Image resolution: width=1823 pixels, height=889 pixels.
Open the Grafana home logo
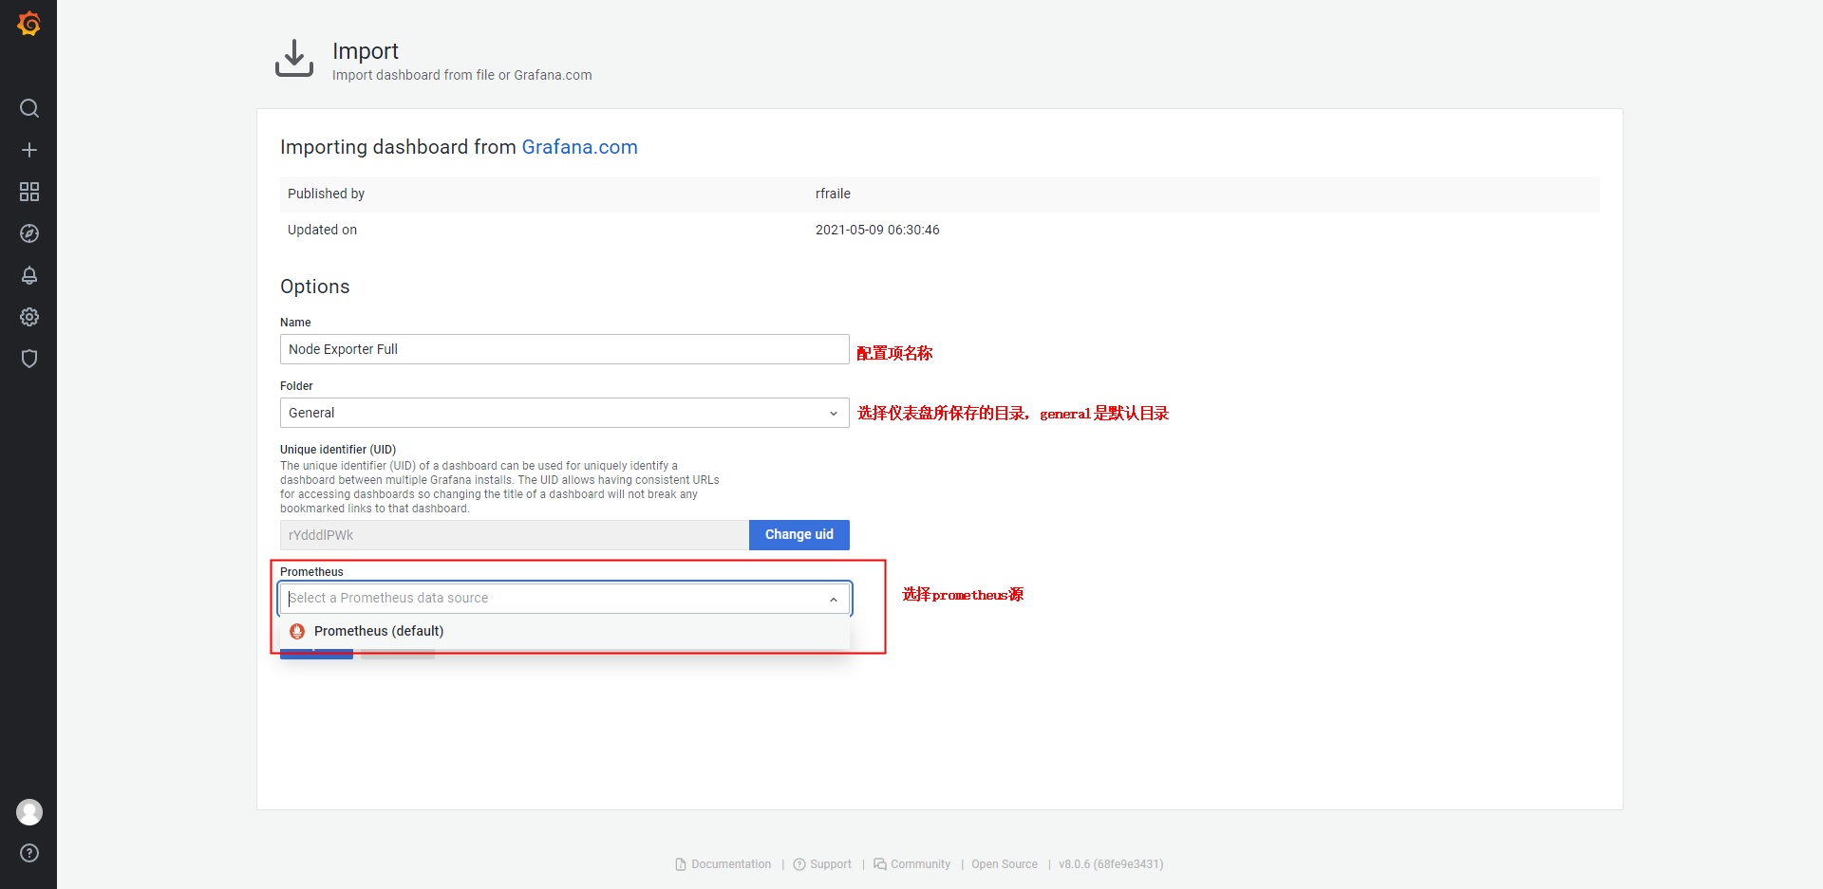coord(28,24)
